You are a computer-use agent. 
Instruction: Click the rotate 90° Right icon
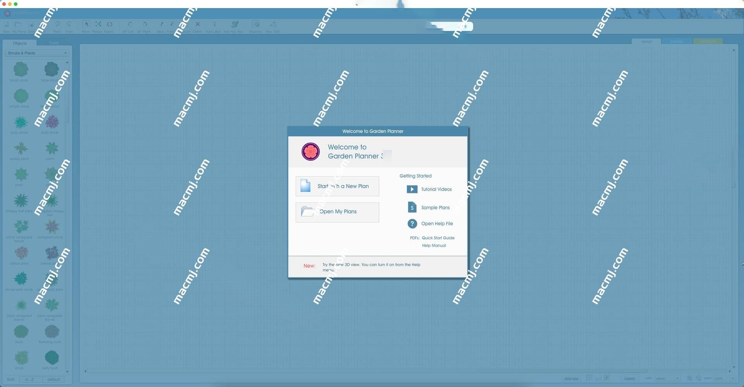[145, 24]
